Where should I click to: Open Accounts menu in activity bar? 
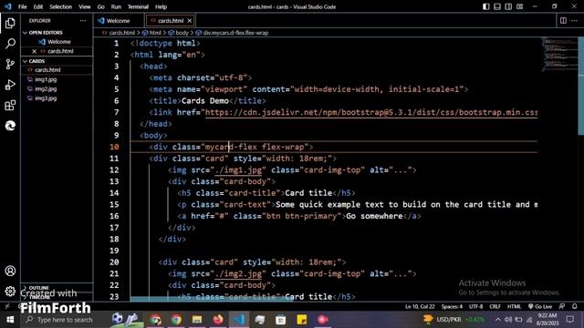coord(10,271)
